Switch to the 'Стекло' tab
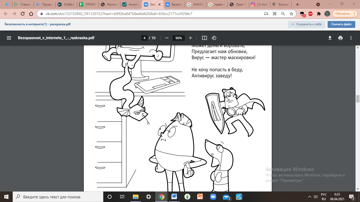The width and height of the screenshot is (360, 202). point(23,4)
